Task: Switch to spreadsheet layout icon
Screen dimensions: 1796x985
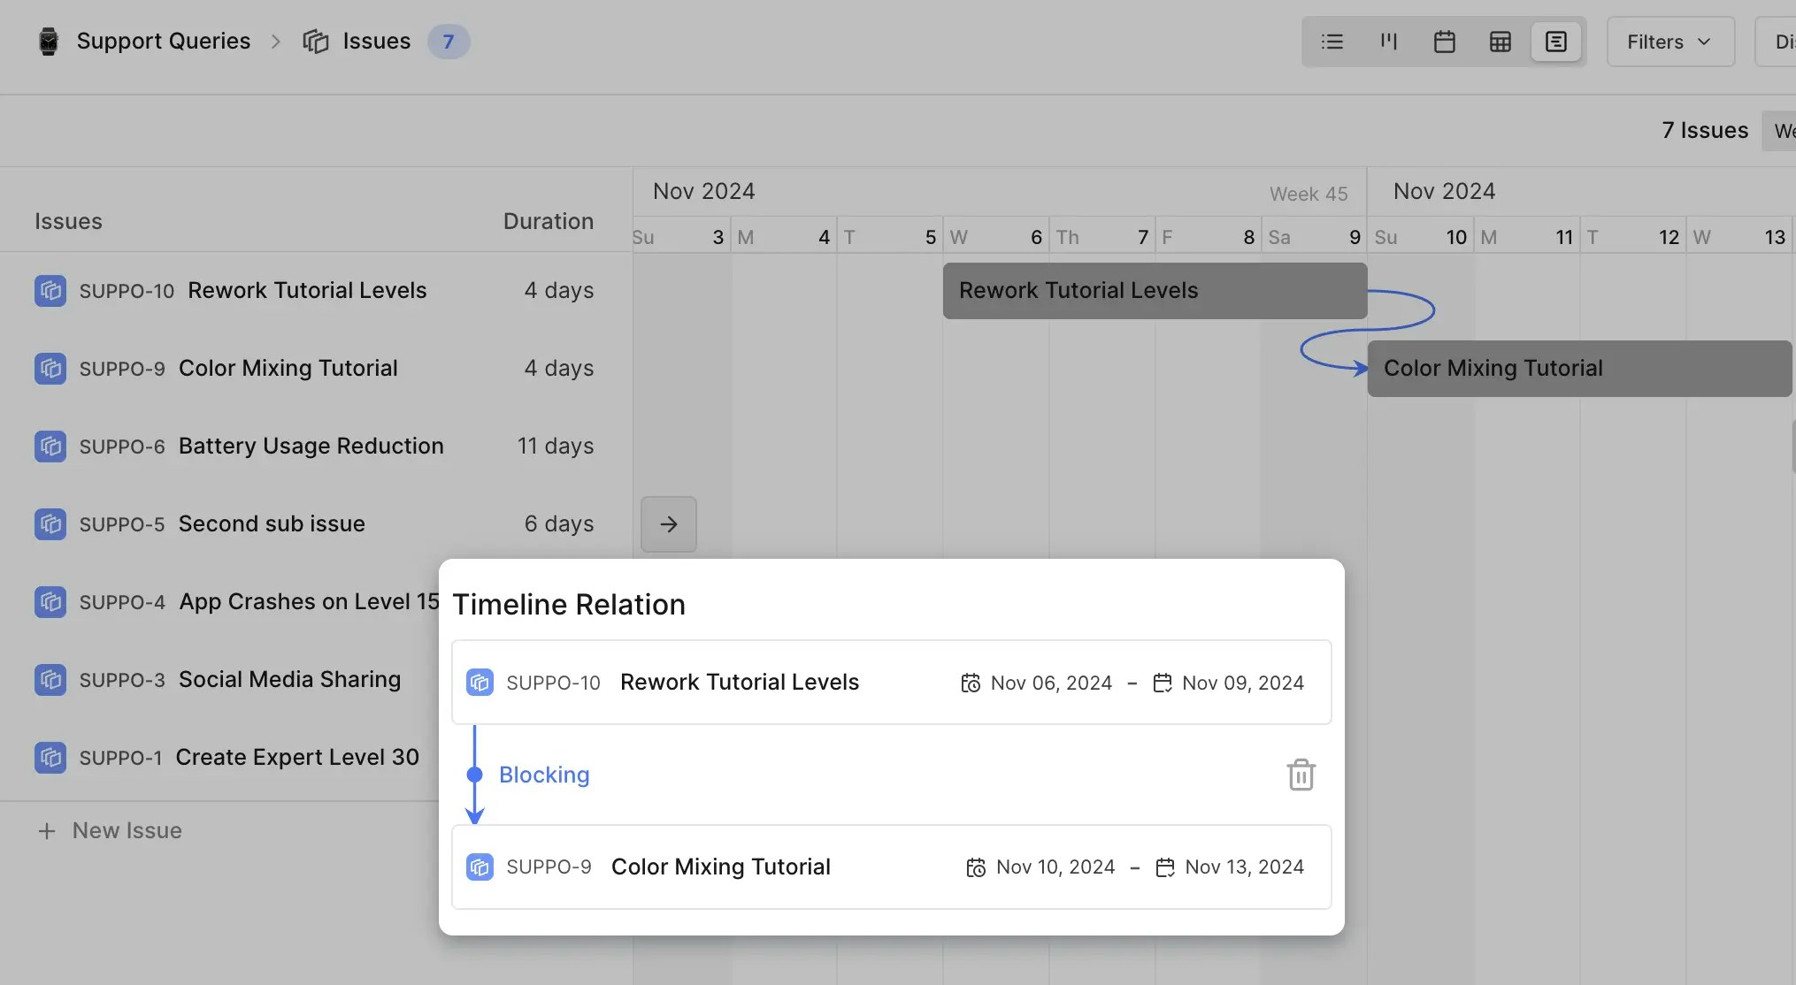Action: click(x=1500, y=42)
